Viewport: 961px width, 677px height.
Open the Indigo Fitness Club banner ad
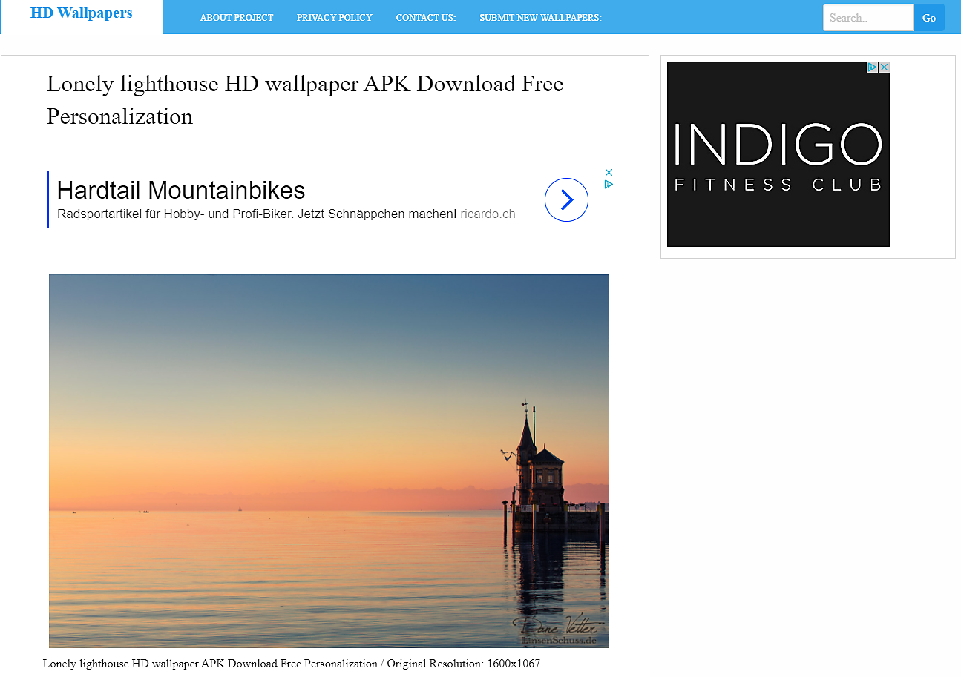[x=778, y=156]
